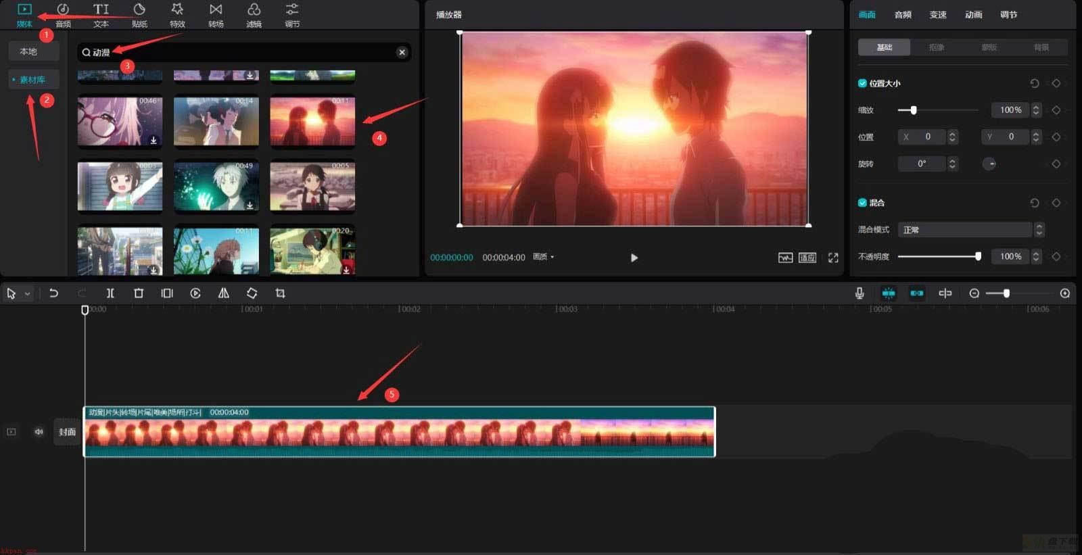Select the 本地 local media button

pyautogui.click(x=34, y=51)
